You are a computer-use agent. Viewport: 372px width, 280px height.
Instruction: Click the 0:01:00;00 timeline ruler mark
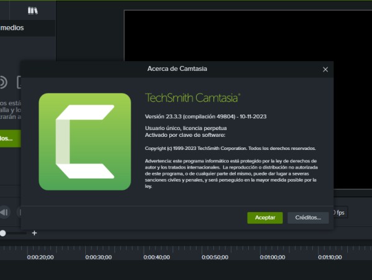point(272,257)
